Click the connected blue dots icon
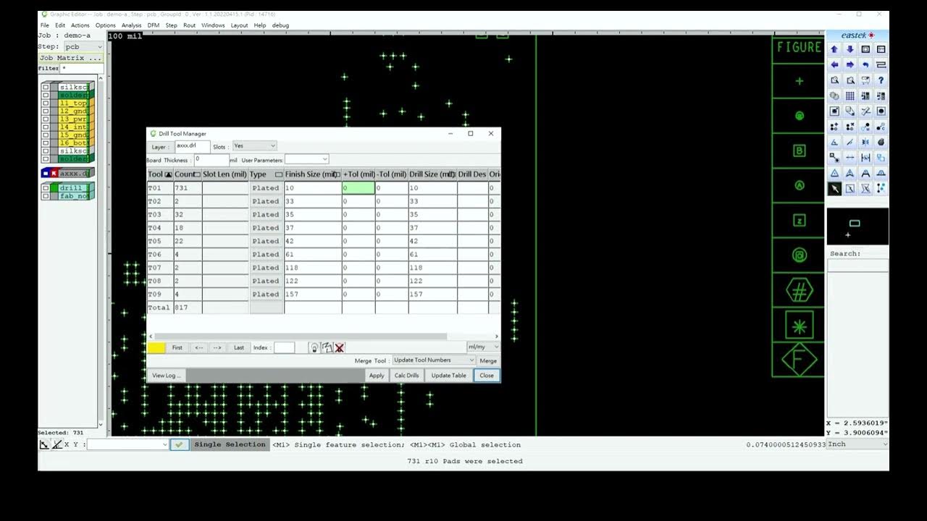 (881, 189)
